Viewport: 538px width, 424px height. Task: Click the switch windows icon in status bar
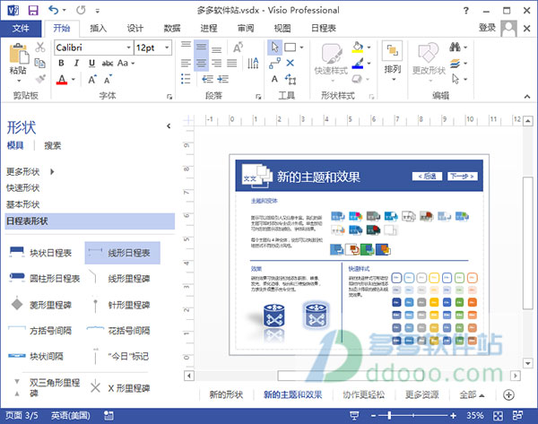[x=517, y=416]
